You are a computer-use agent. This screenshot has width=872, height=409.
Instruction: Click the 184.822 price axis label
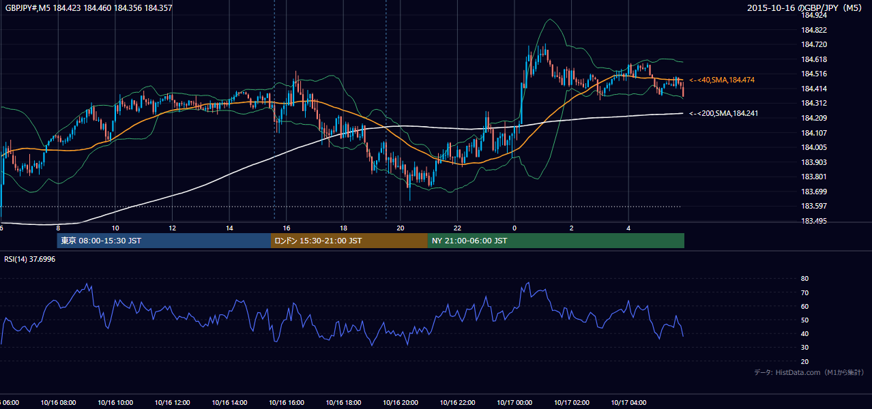point(814,30)
